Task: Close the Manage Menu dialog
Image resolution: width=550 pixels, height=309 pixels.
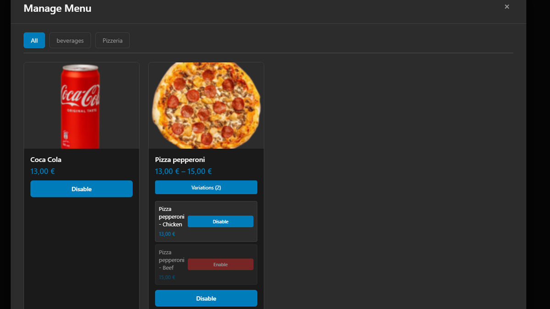Action: click(x=506, y=7)
